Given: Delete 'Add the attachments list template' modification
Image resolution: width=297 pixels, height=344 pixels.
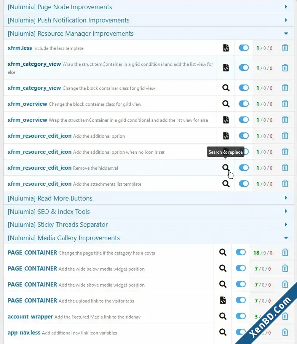Looking at the screenshot, I should [285, 184].
